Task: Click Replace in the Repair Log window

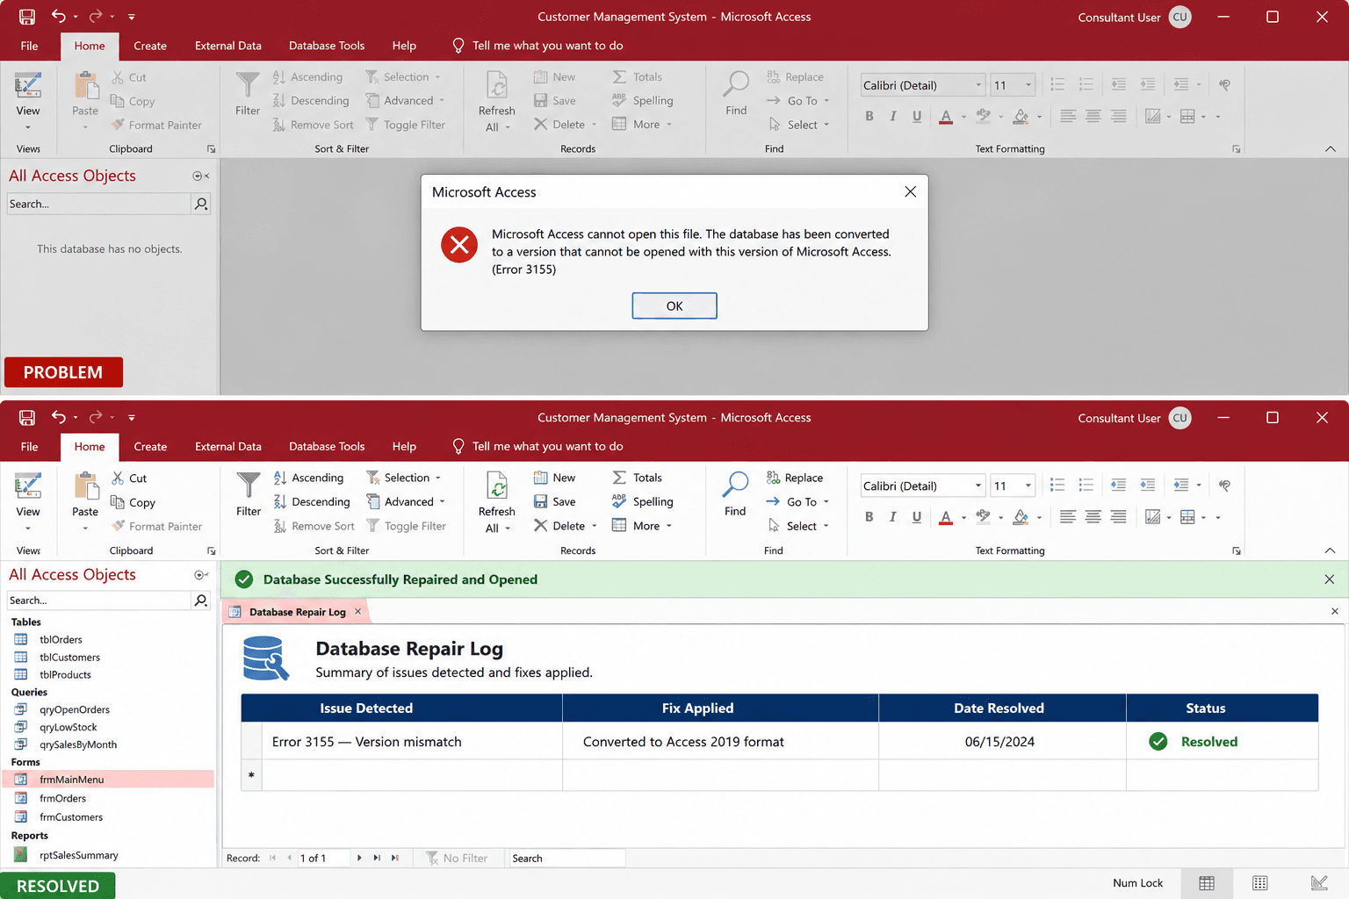Action: (x=794, y=478)
